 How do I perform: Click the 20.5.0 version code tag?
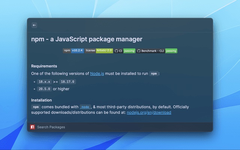pos(44,89)
